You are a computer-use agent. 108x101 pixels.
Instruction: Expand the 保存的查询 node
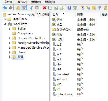click(x=5, y=19)
